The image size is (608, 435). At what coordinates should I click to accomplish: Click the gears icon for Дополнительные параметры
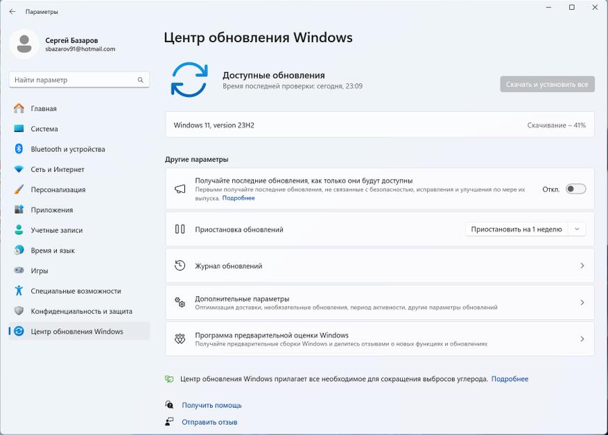[180, 302]
